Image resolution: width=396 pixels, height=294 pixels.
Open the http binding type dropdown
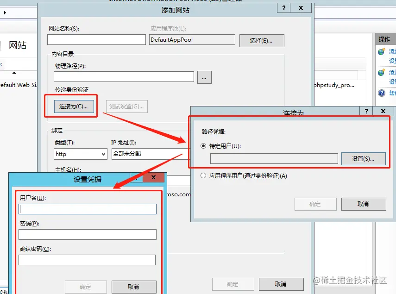coord(80,154)
